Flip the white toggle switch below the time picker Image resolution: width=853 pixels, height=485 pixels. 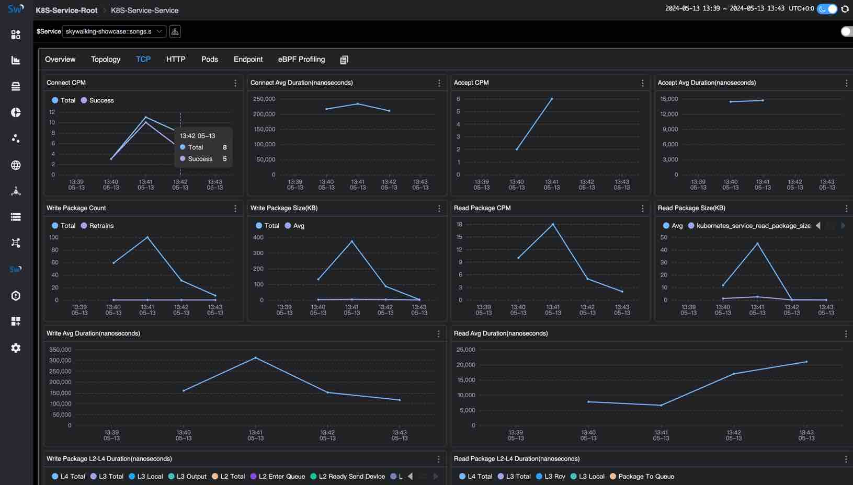point(846,31)
